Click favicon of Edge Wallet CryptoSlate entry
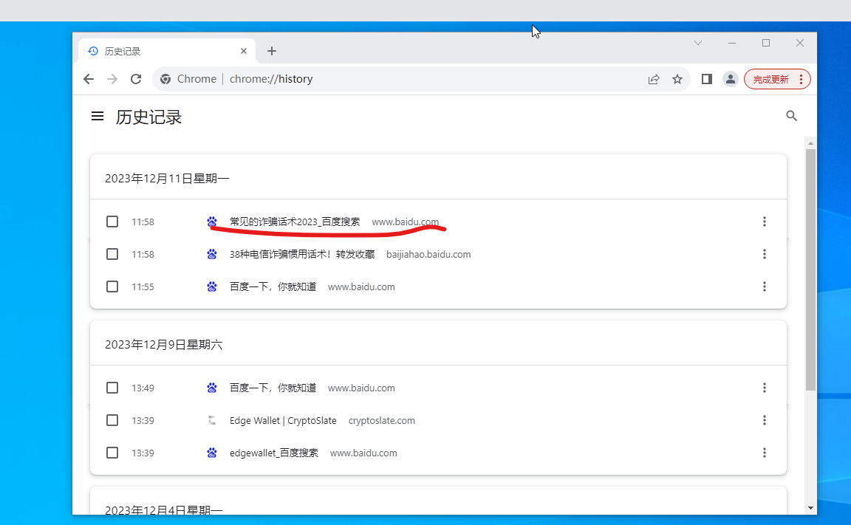 point(212,420)
